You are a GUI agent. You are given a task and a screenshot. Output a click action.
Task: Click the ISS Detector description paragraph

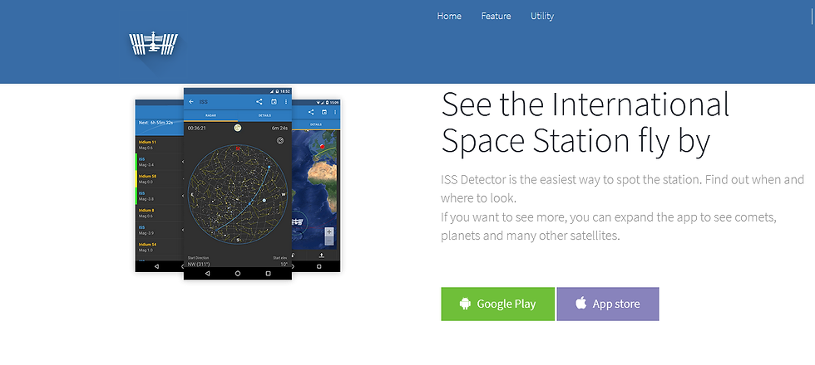pyautogui.click(x=622, y=208)
